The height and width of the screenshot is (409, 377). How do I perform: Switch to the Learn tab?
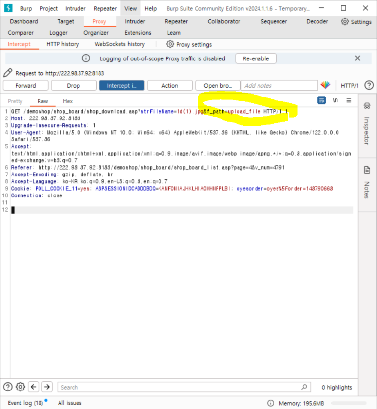pyautogui.click(x=174, y=33)
